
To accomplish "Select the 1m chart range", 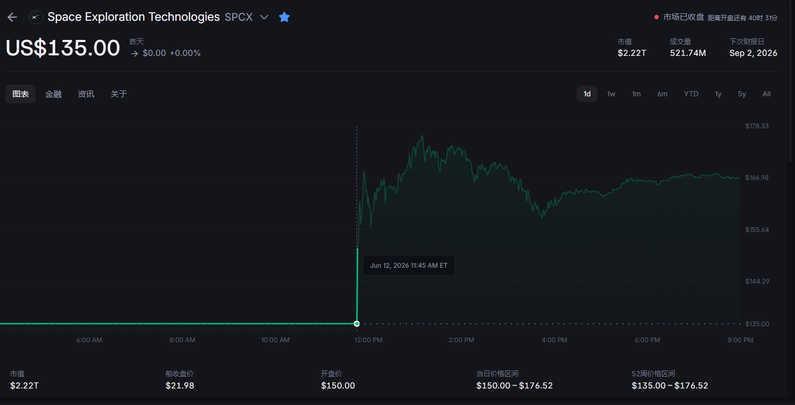I will click(x=636, y=94).
